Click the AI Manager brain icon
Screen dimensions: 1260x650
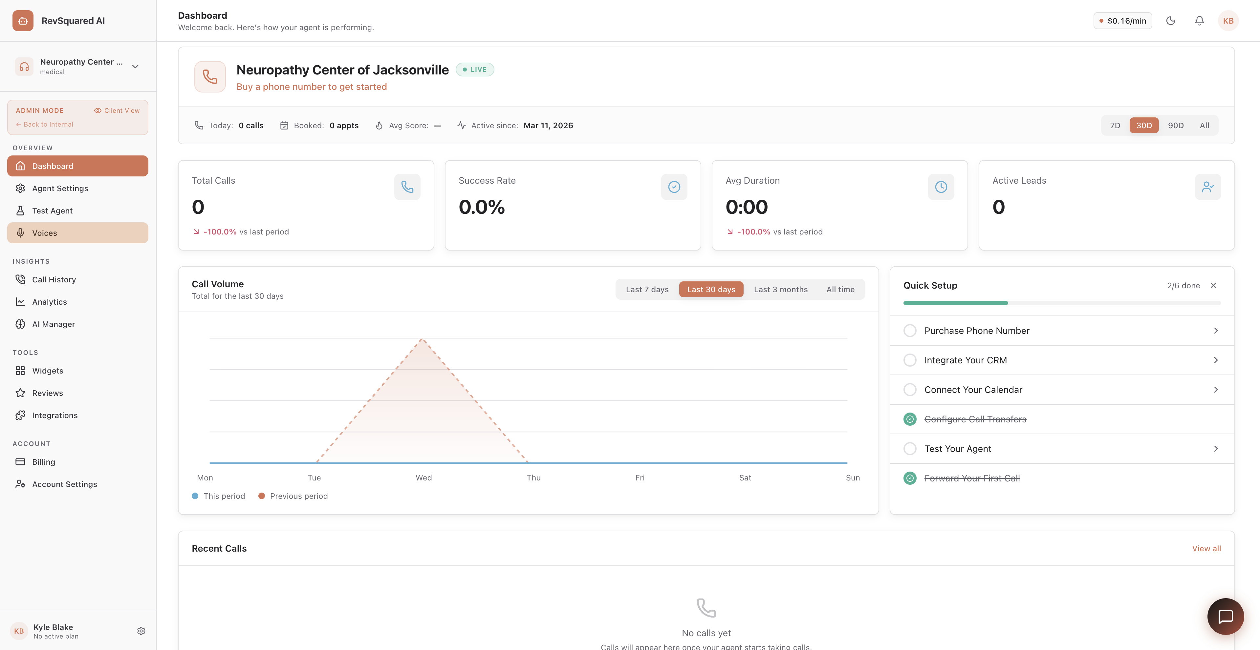click(x=21, y=324)
